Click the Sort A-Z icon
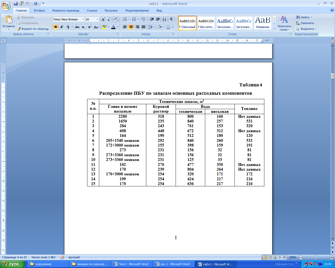Viewport: 335px width, 268px height. tap(164, 19)
